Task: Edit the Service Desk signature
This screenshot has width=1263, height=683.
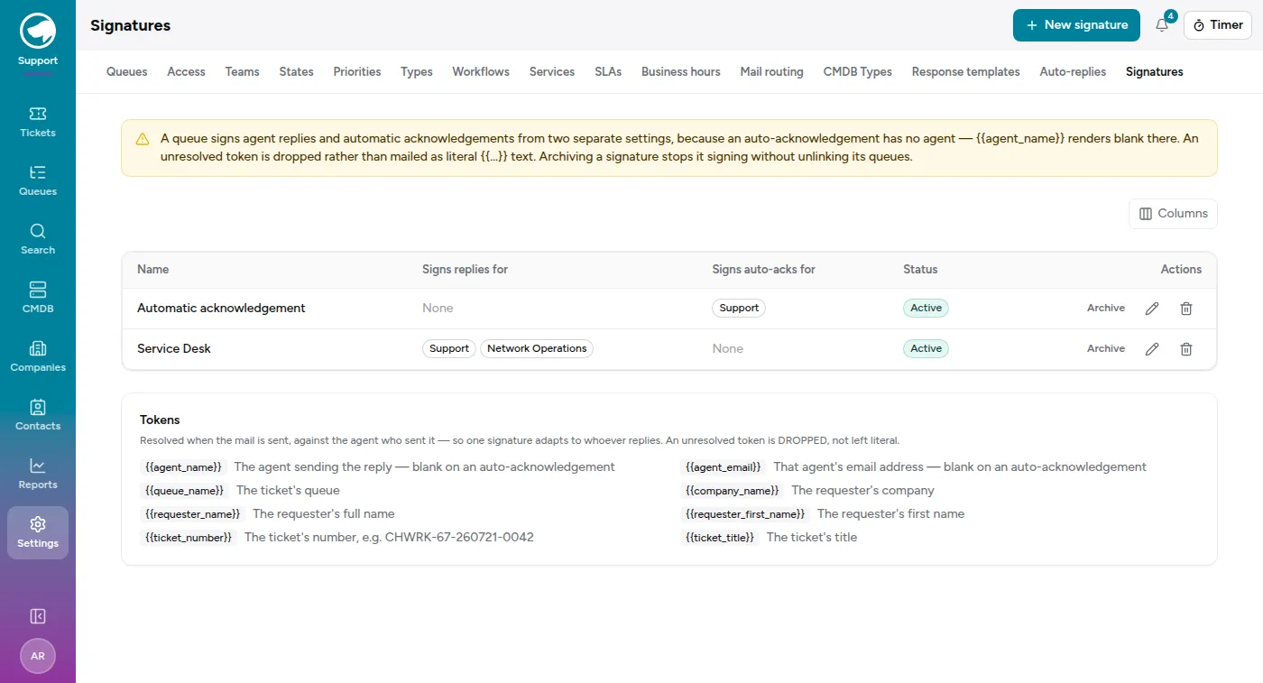Action: click(x=1152, y=349)
